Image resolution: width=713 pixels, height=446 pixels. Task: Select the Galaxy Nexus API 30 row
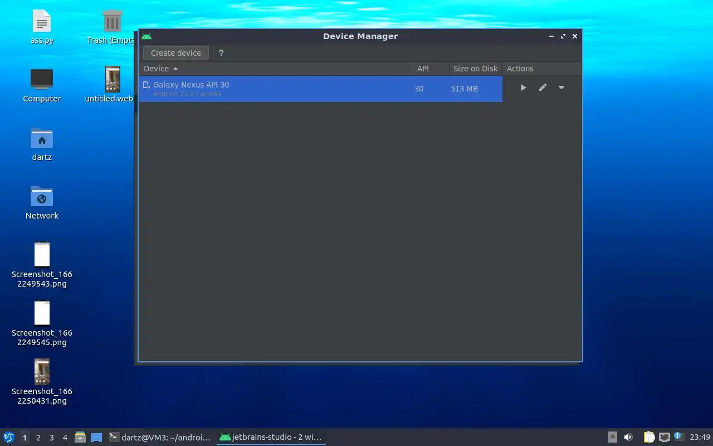pyautogui.click(x=321, y=89)
